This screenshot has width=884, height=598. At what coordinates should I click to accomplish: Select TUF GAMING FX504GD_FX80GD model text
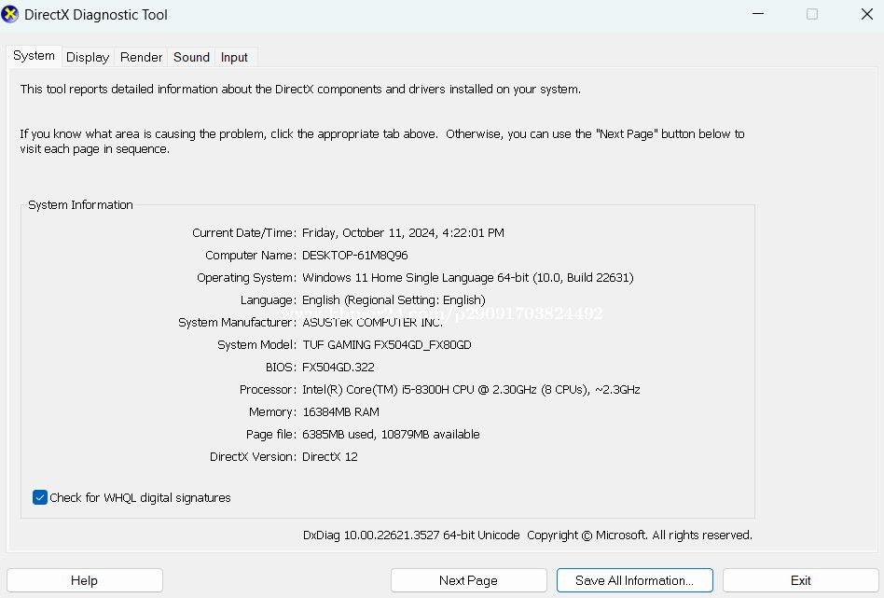(x=387, y=344)
